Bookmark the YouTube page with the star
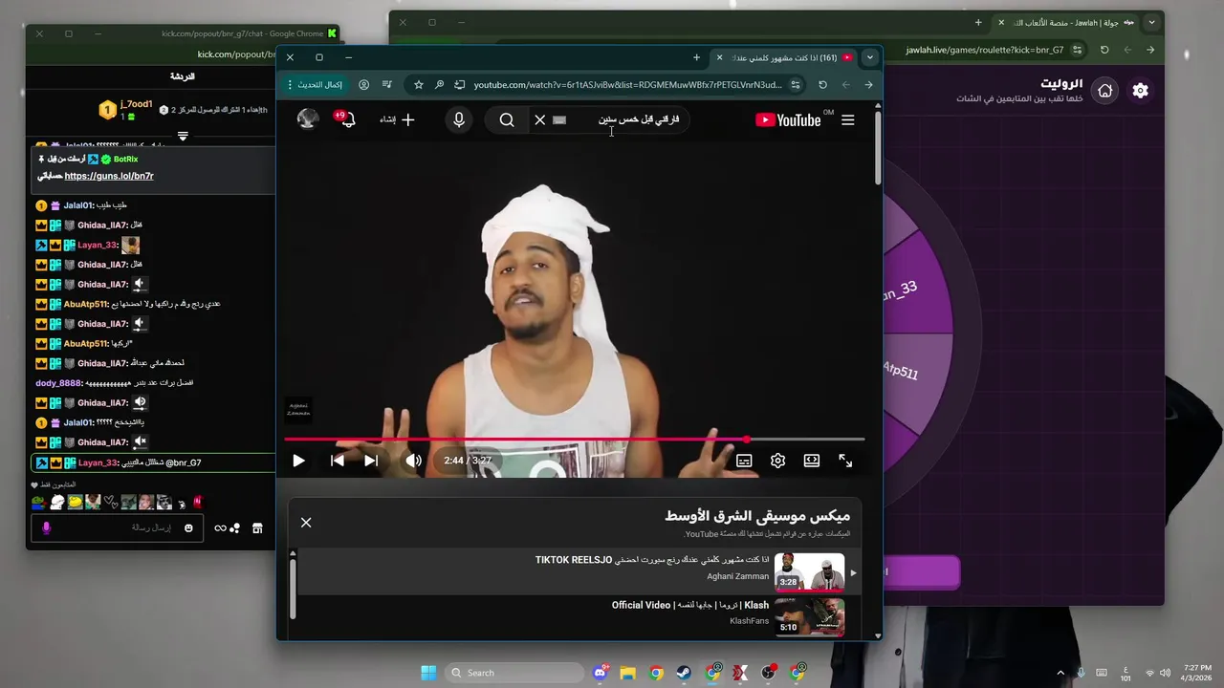 (x=418, y=85)
